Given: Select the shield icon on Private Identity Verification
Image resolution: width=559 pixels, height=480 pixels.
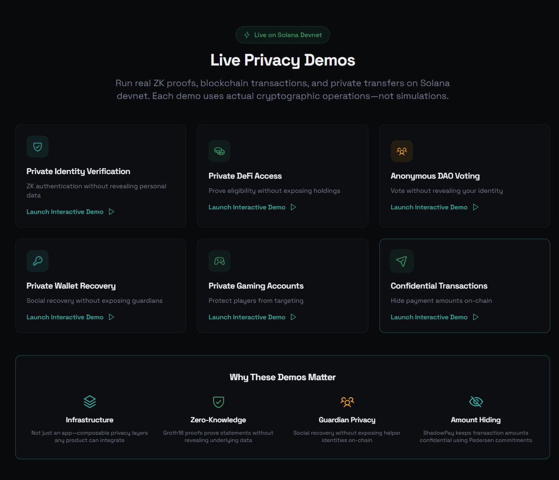Looking at the screenshot, I should (x=37, y=146).
